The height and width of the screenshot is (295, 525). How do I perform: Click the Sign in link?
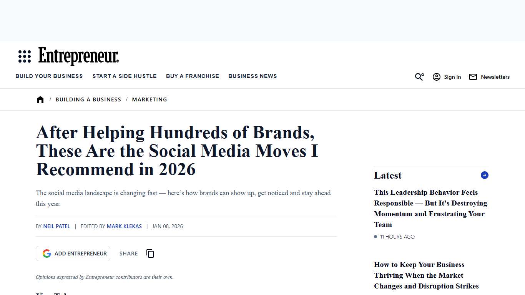[x=452, y=77]
